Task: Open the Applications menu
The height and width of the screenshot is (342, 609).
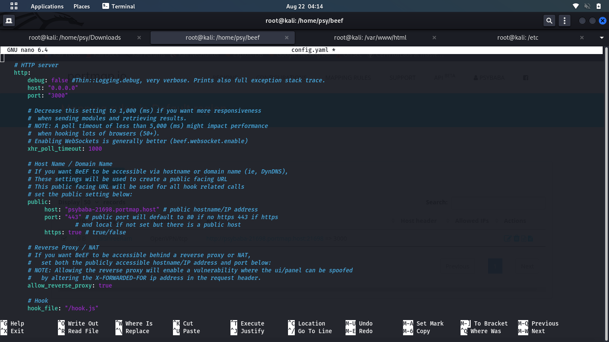Action: (x=47, y=6)
